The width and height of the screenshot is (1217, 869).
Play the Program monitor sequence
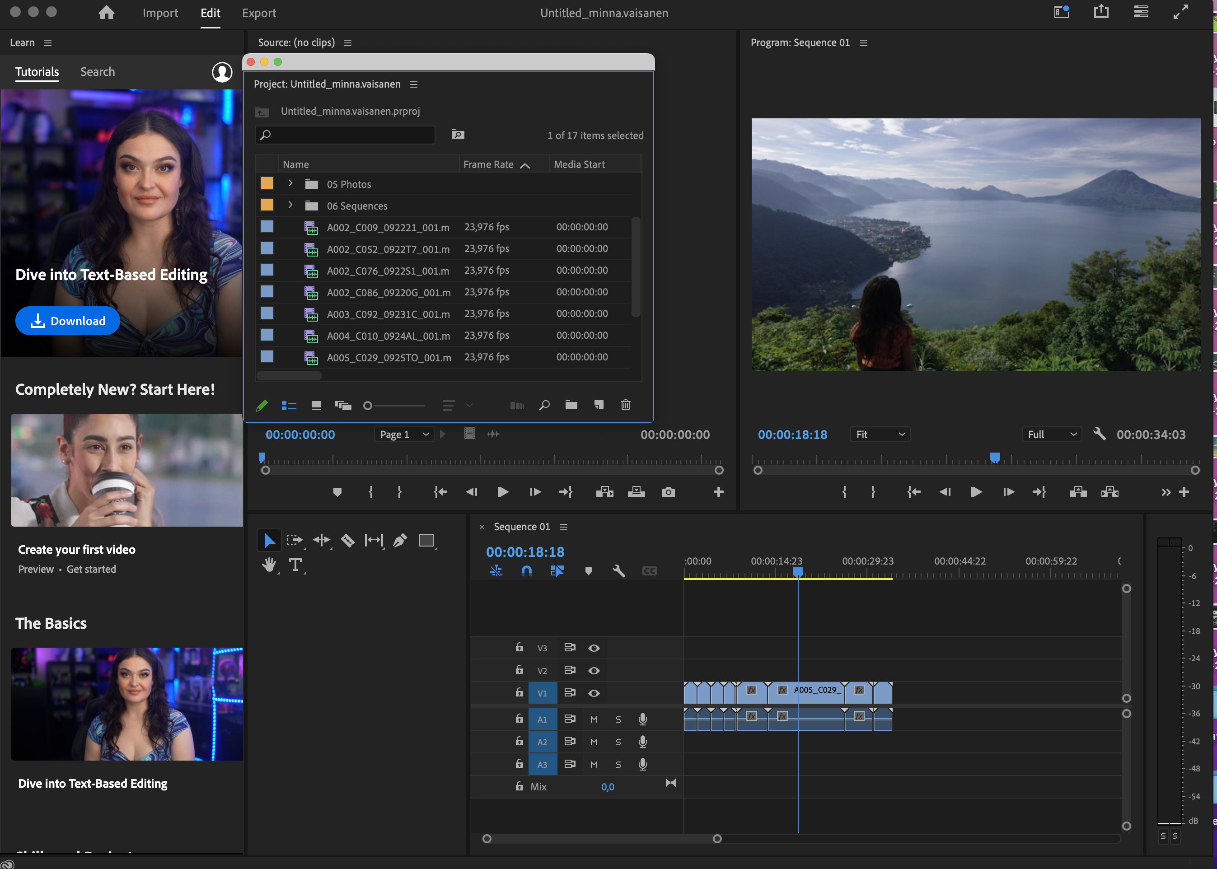click(x=976, y=492)
